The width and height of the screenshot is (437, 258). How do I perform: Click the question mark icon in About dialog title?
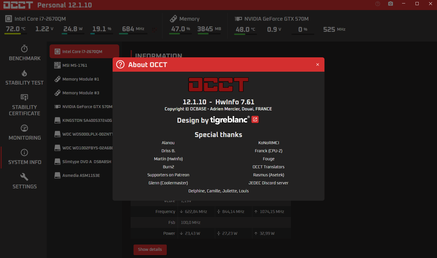point(120,64)
